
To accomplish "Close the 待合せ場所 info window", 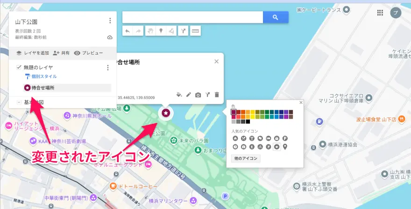I will [217, 61].
